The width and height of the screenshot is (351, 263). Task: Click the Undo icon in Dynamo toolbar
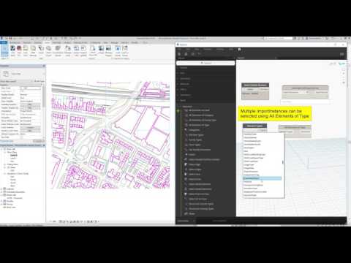pos(199,54)
